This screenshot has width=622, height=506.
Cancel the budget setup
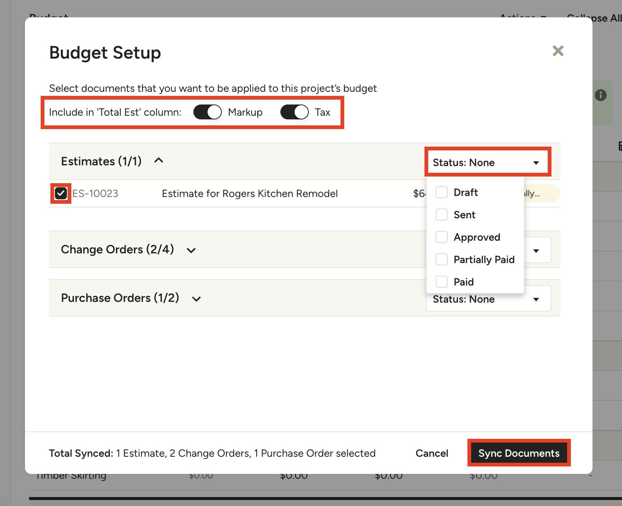pyautogui.click(x=432, y=453)
